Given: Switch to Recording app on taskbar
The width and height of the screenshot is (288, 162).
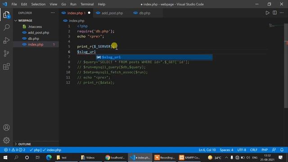Looking at the screenshot, I should [165, 157].
